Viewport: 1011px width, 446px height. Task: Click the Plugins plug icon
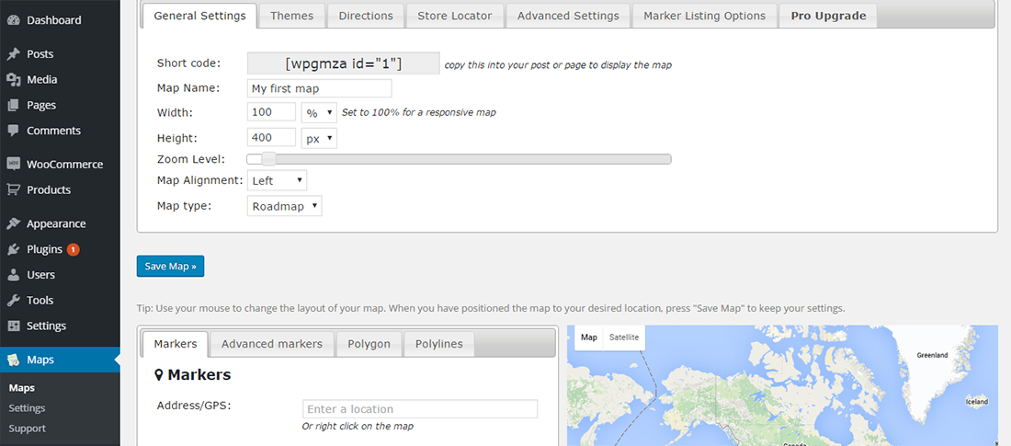[x=13, y=249]
